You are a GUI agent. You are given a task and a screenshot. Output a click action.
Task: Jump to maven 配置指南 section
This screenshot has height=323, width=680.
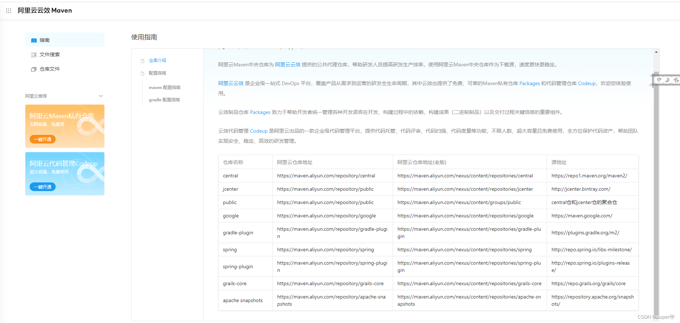click(164, 88)
